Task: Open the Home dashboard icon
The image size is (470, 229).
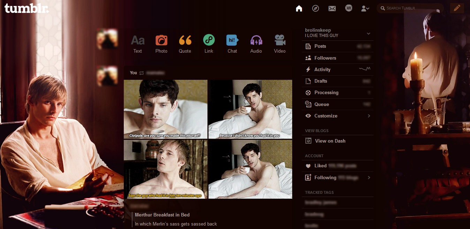Action: 299,8
